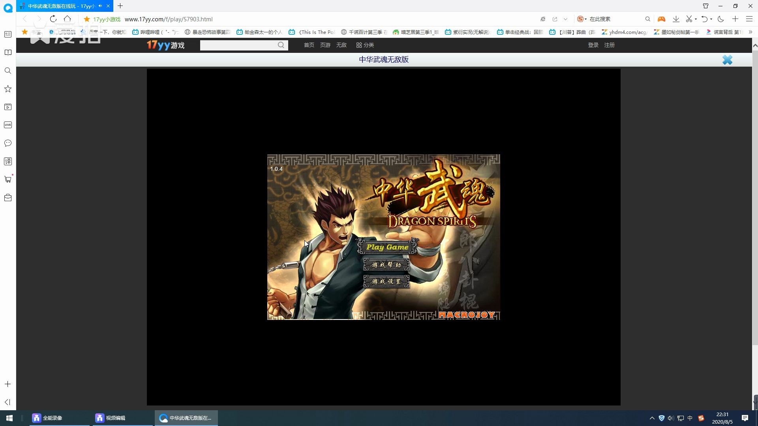
Task: Open the 暴走恐怖故事第四 bookmark
Action: coord(208,32)
